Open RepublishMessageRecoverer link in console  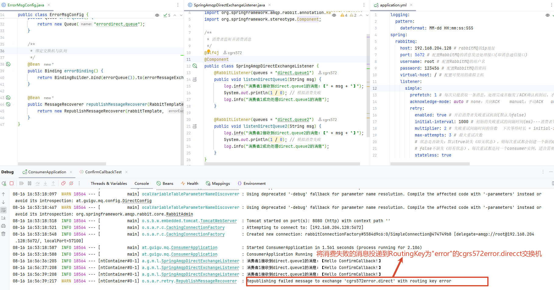[x=206, y=281]
